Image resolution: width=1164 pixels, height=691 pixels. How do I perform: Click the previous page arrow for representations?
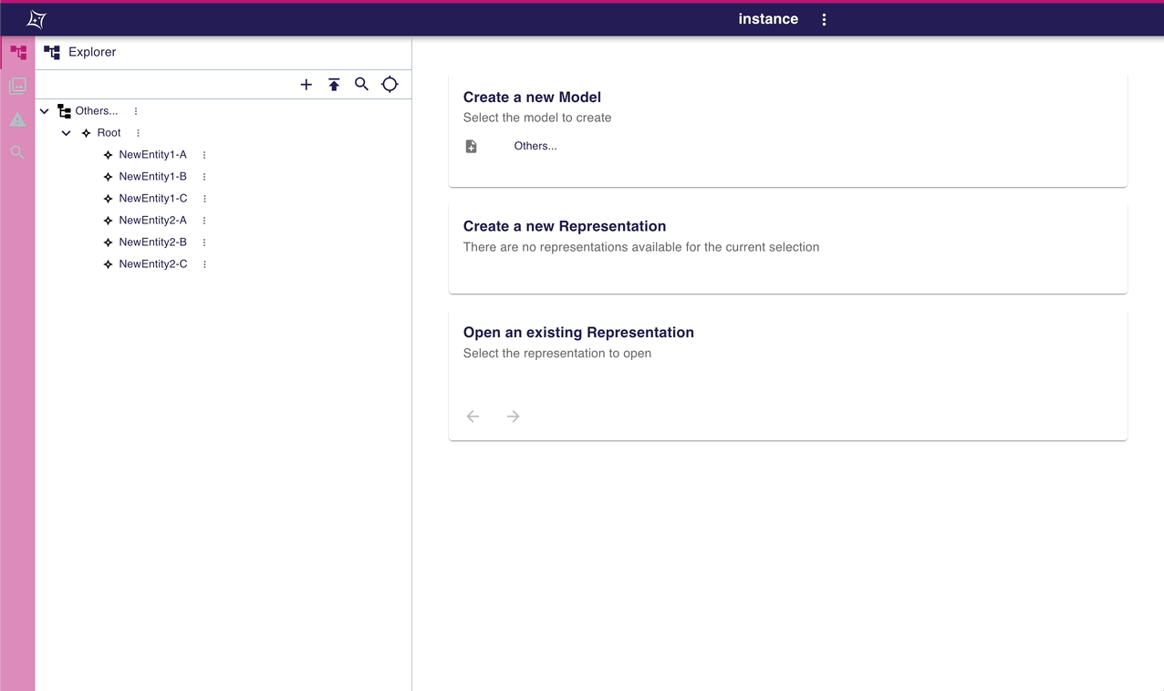[x=473, y=417]
